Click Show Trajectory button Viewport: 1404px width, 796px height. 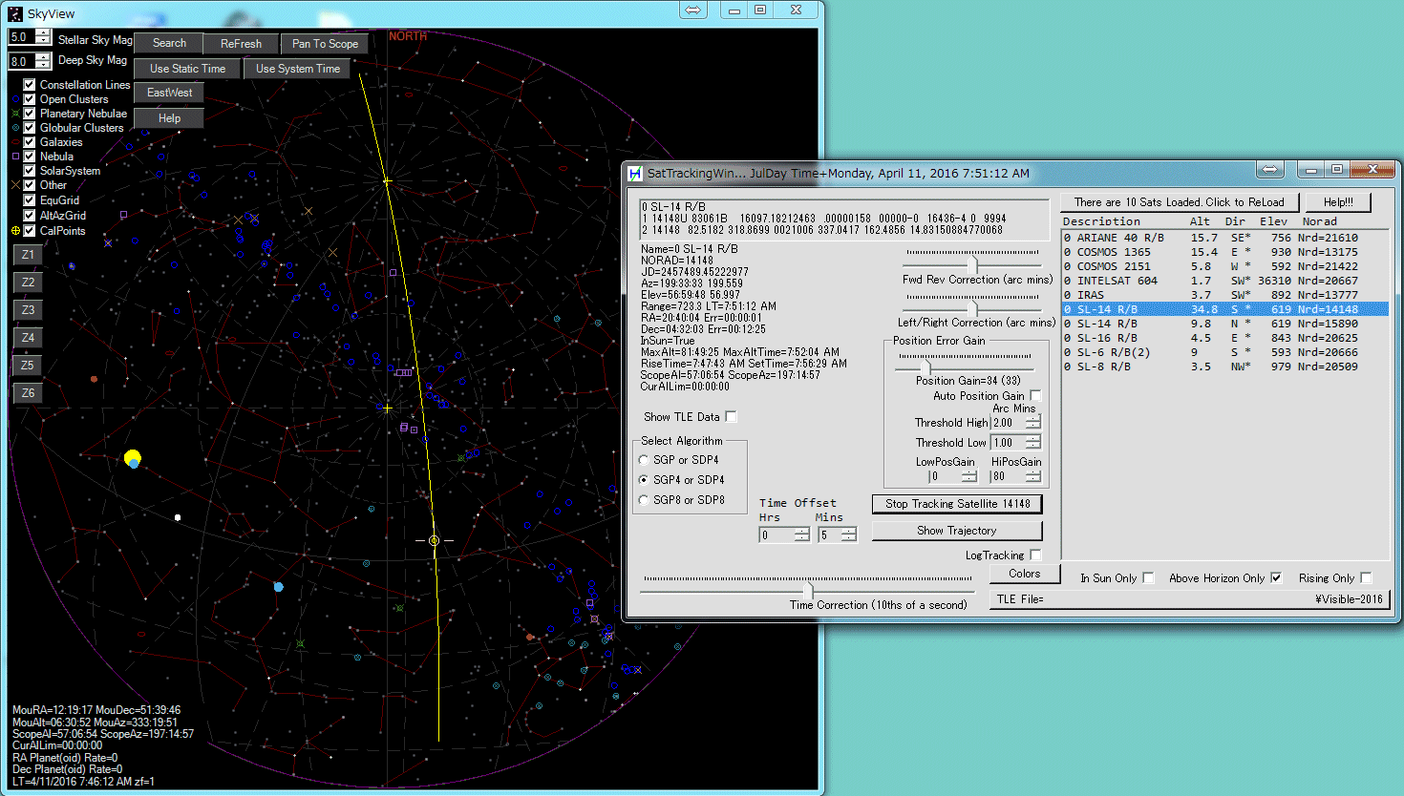click(957, 531)
